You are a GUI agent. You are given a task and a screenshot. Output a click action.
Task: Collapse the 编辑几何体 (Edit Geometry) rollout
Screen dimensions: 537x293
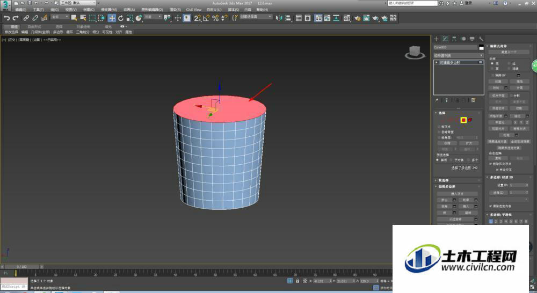[498, 46]
